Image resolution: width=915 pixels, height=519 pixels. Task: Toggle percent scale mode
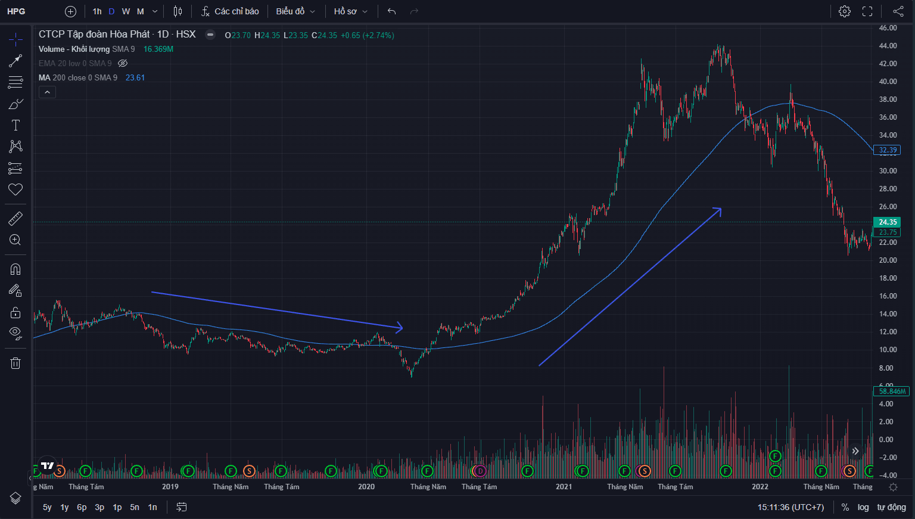(x=845, y=507)
